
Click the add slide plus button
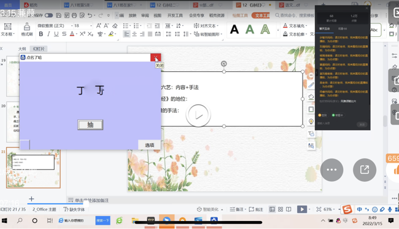pos(31,199)
